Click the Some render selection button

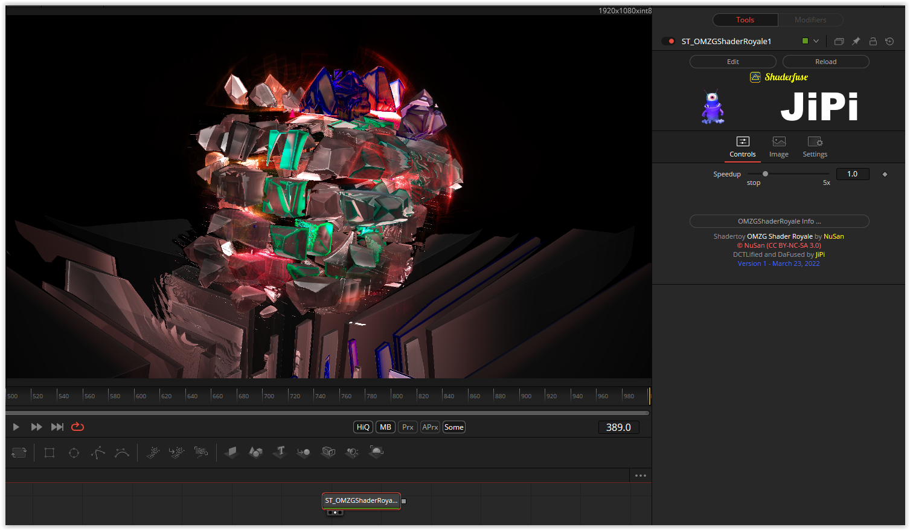click(x=453, y=427)
